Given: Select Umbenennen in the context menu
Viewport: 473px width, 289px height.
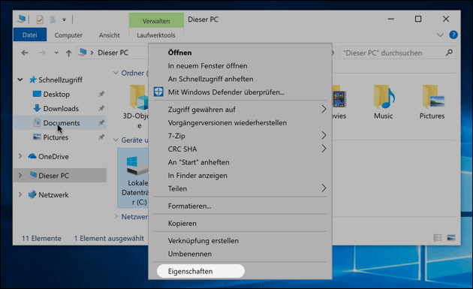Looking at the screenshot, I should click(x=190, y=254).
